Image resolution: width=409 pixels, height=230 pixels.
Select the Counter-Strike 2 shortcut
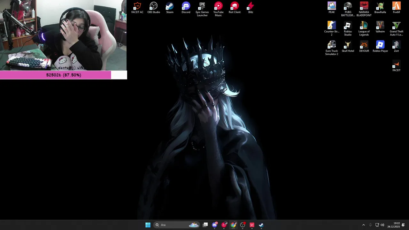point(332,29)
